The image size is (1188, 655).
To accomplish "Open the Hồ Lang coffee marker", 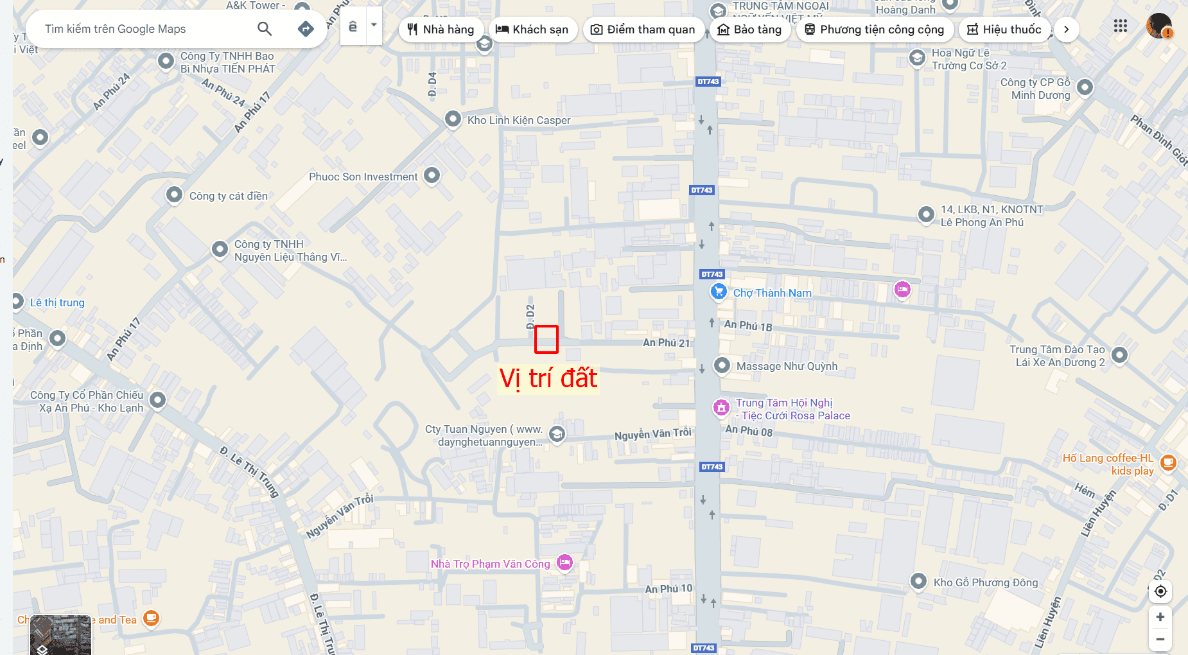I will [1168, 462].
